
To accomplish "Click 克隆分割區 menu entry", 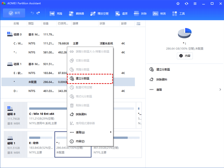I will click(90, 69).
